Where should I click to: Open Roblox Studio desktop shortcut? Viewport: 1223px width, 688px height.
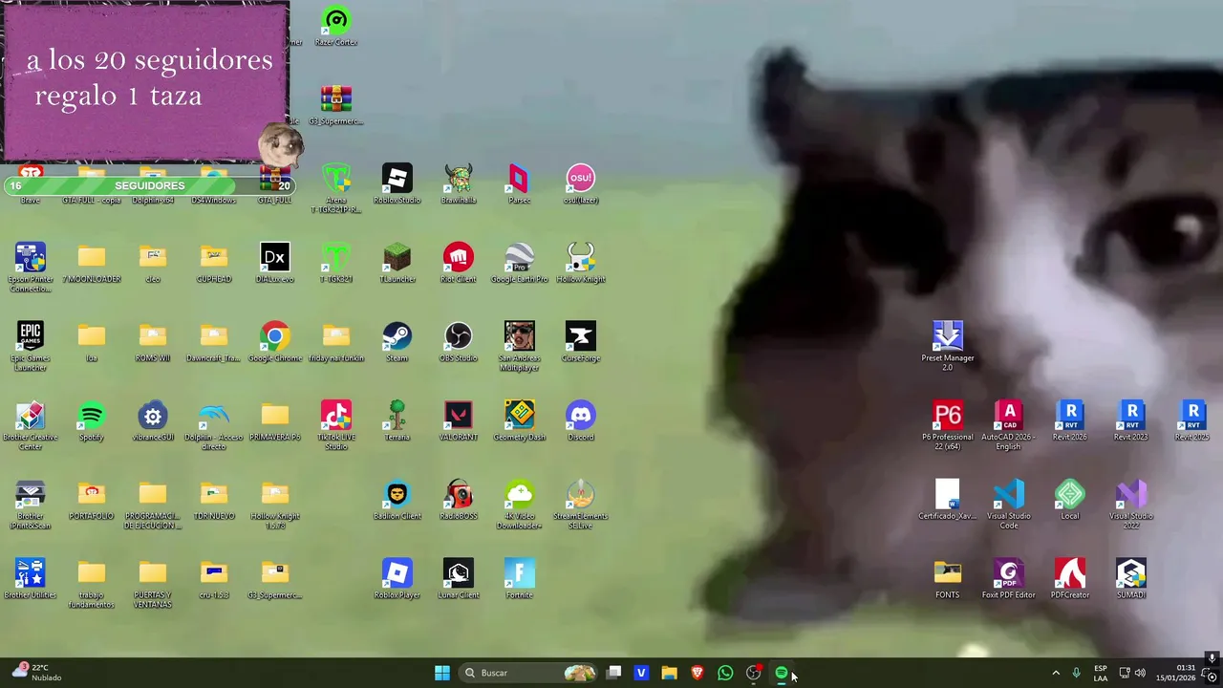(x=397, y=184)
